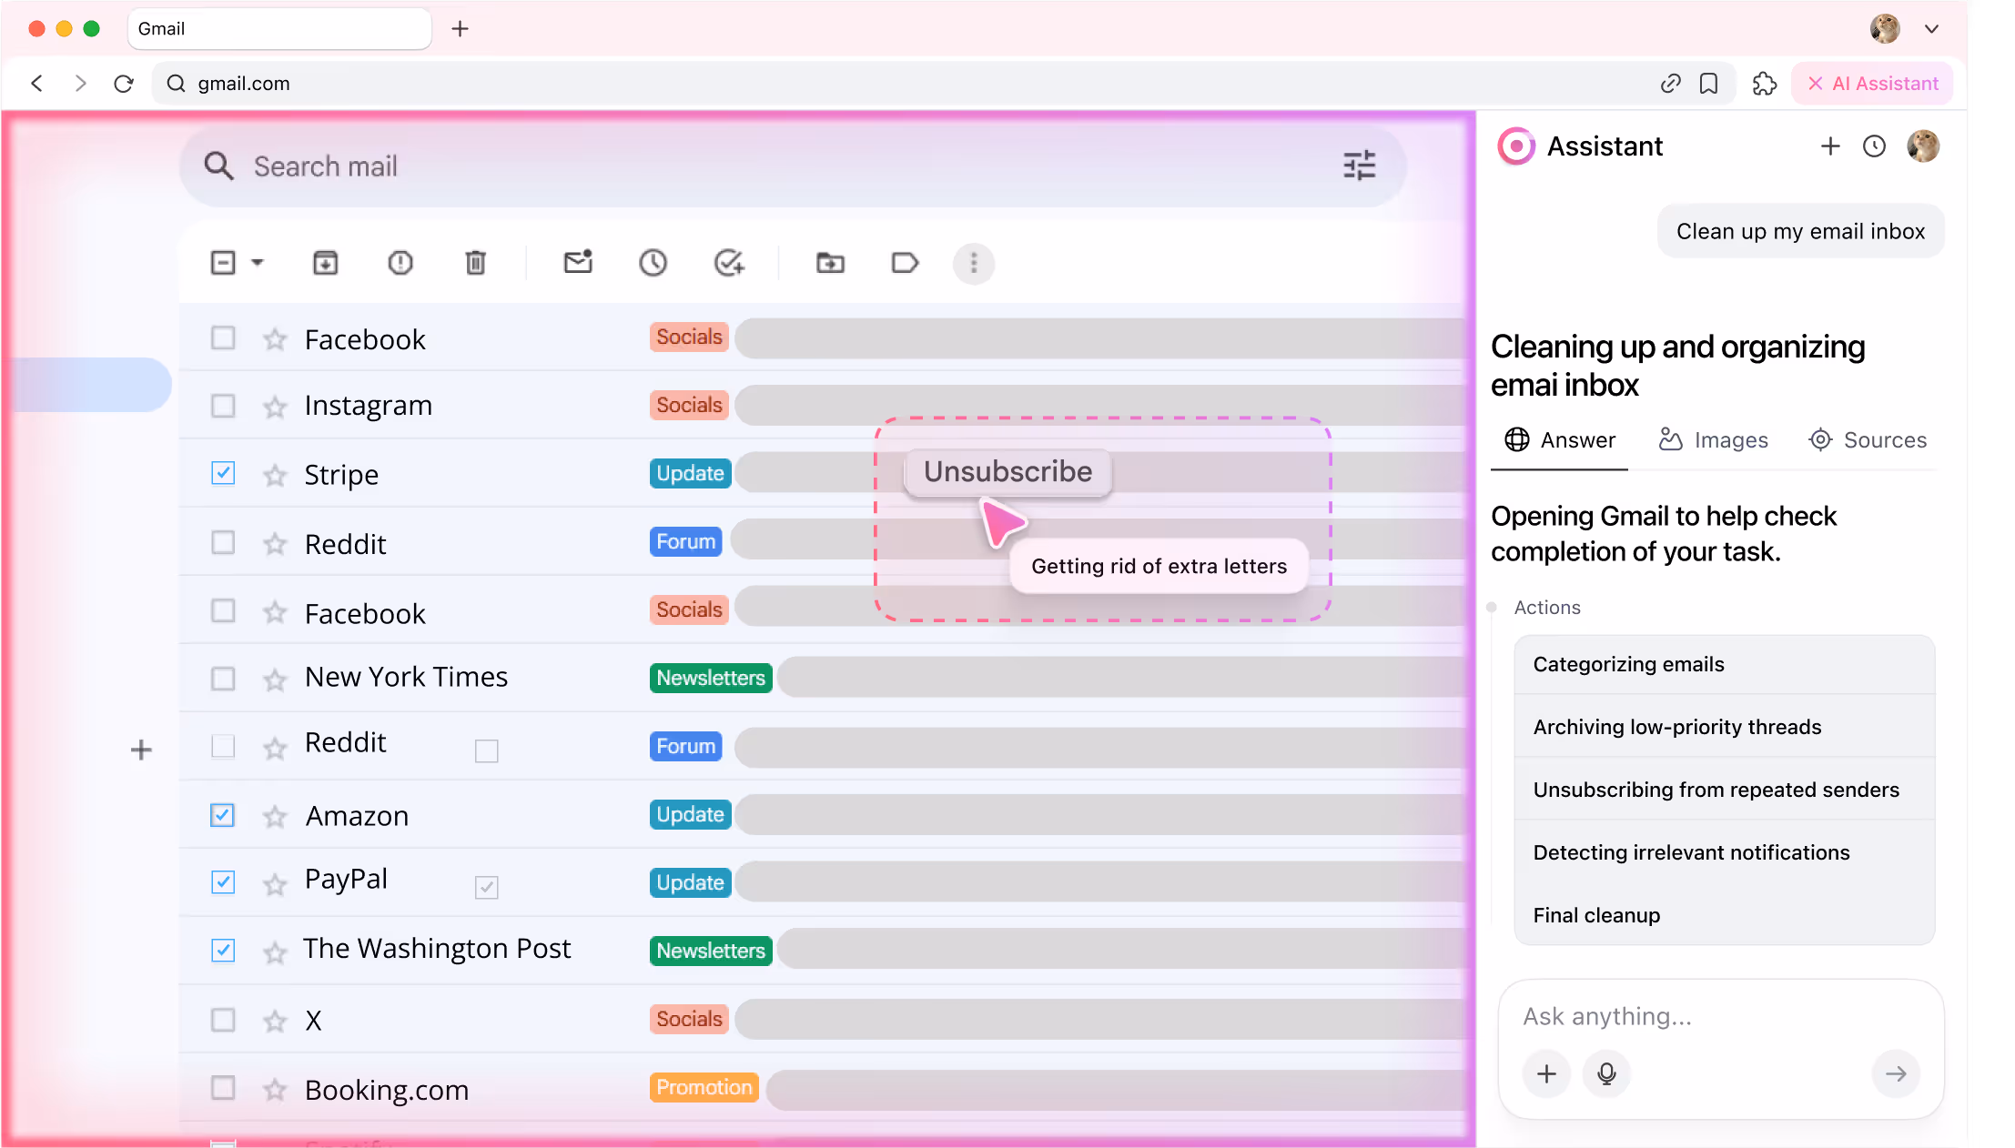Select the Booking.com email checkbox
Viewport: 2015px width, 1148px height.
click(223, 1088)
